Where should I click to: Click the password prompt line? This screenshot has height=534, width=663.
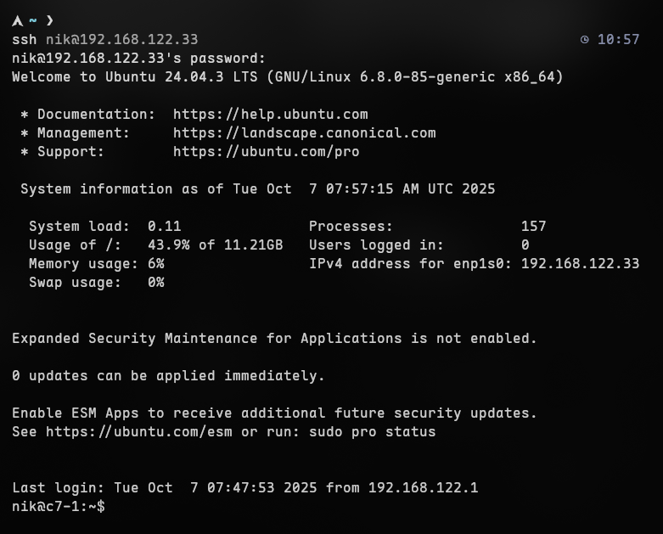tap(138, 59)
